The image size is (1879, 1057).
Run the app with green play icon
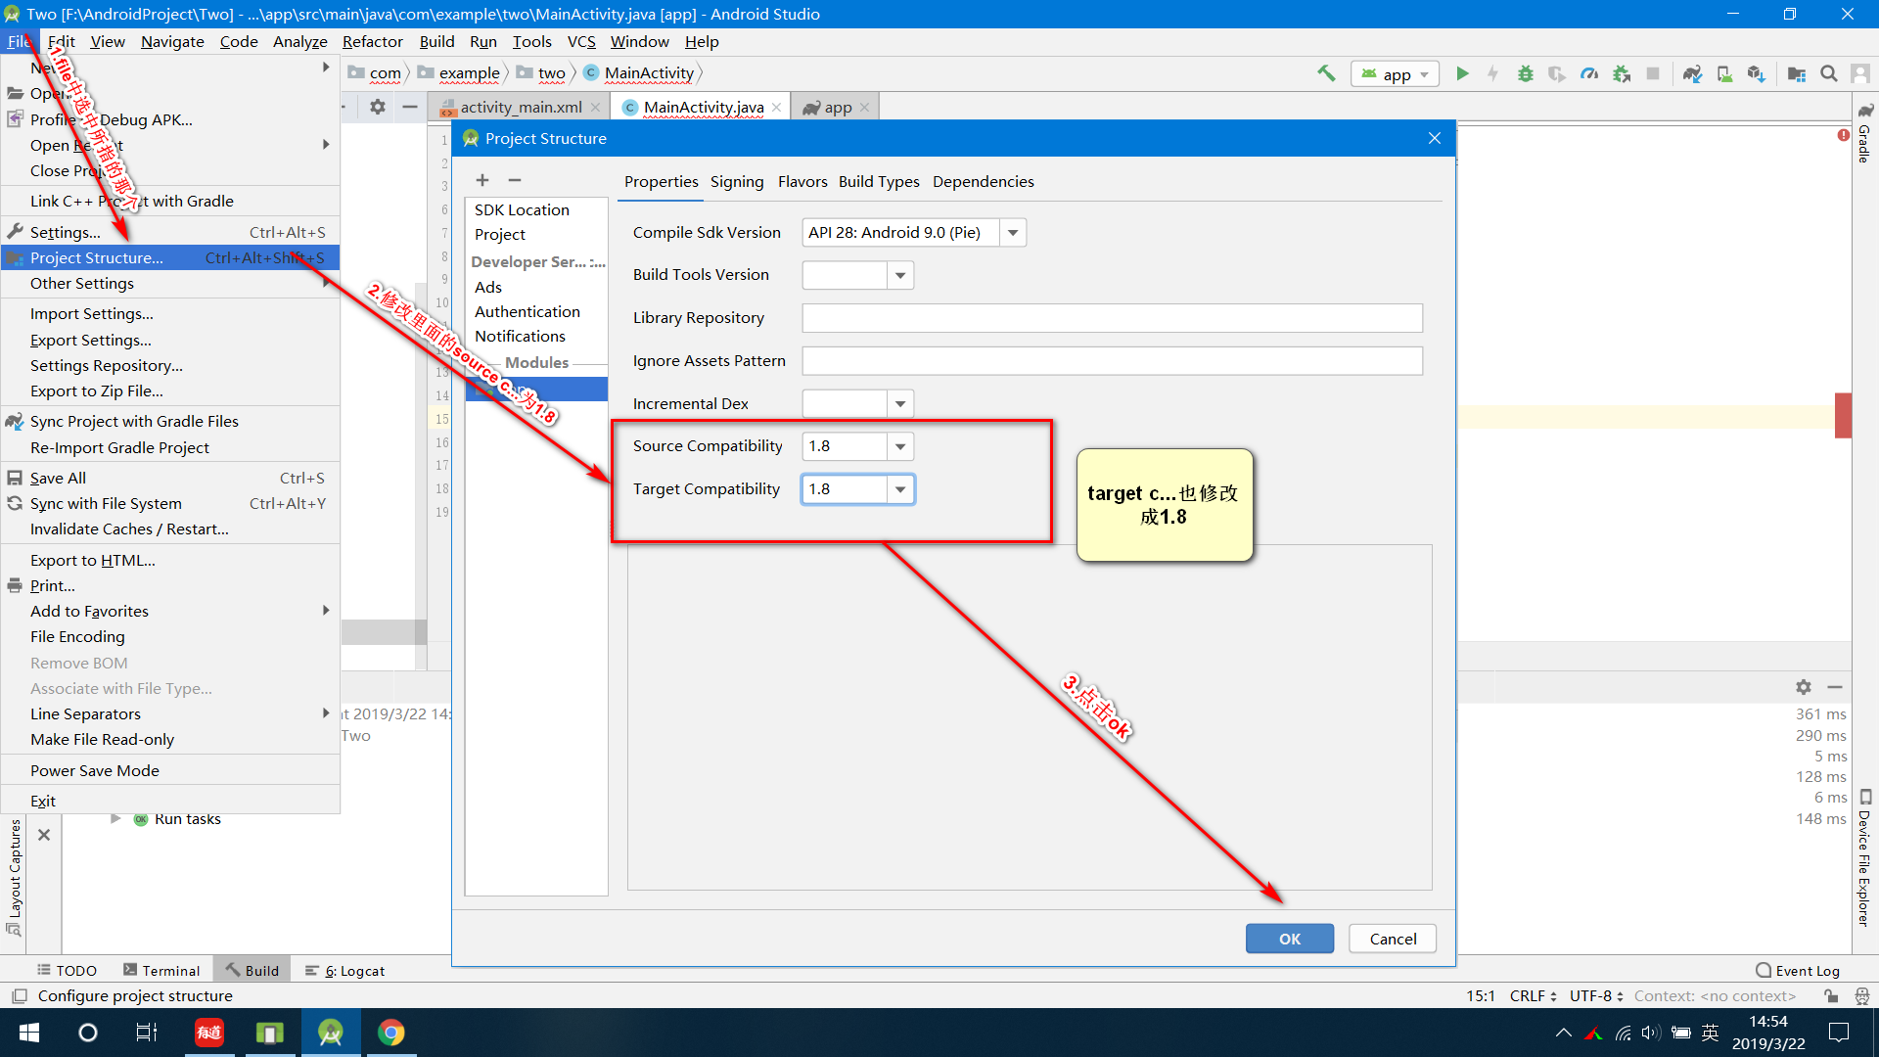click(x=1462, y=73)
